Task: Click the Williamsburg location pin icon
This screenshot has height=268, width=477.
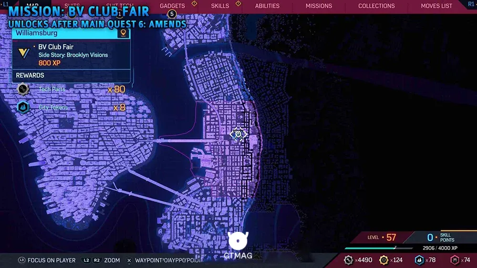Action: [x=123, y=33]
